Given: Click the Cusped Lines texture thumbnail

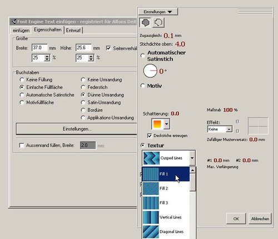Looking at the screenshot, I should [151, 158].
